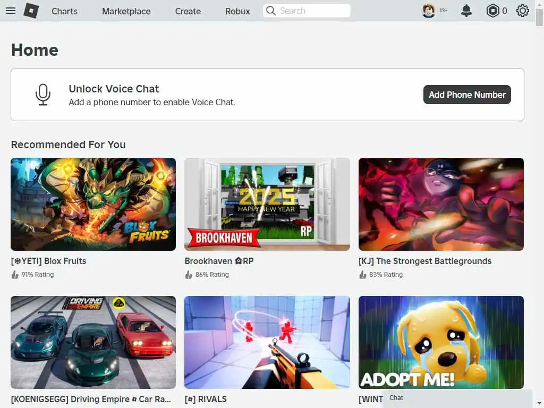Click the thumbs-up icon under Strongest Battlegrounds

pos(363,275)
